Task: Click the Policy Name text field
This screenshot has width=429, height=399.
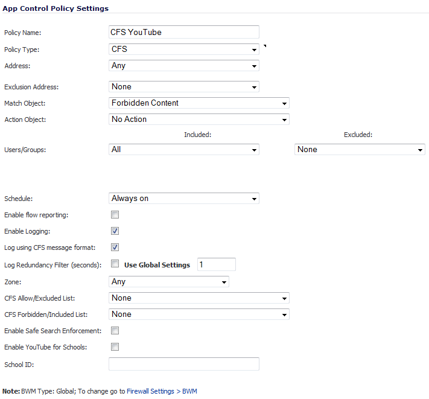Action: [x=184, y=32]
